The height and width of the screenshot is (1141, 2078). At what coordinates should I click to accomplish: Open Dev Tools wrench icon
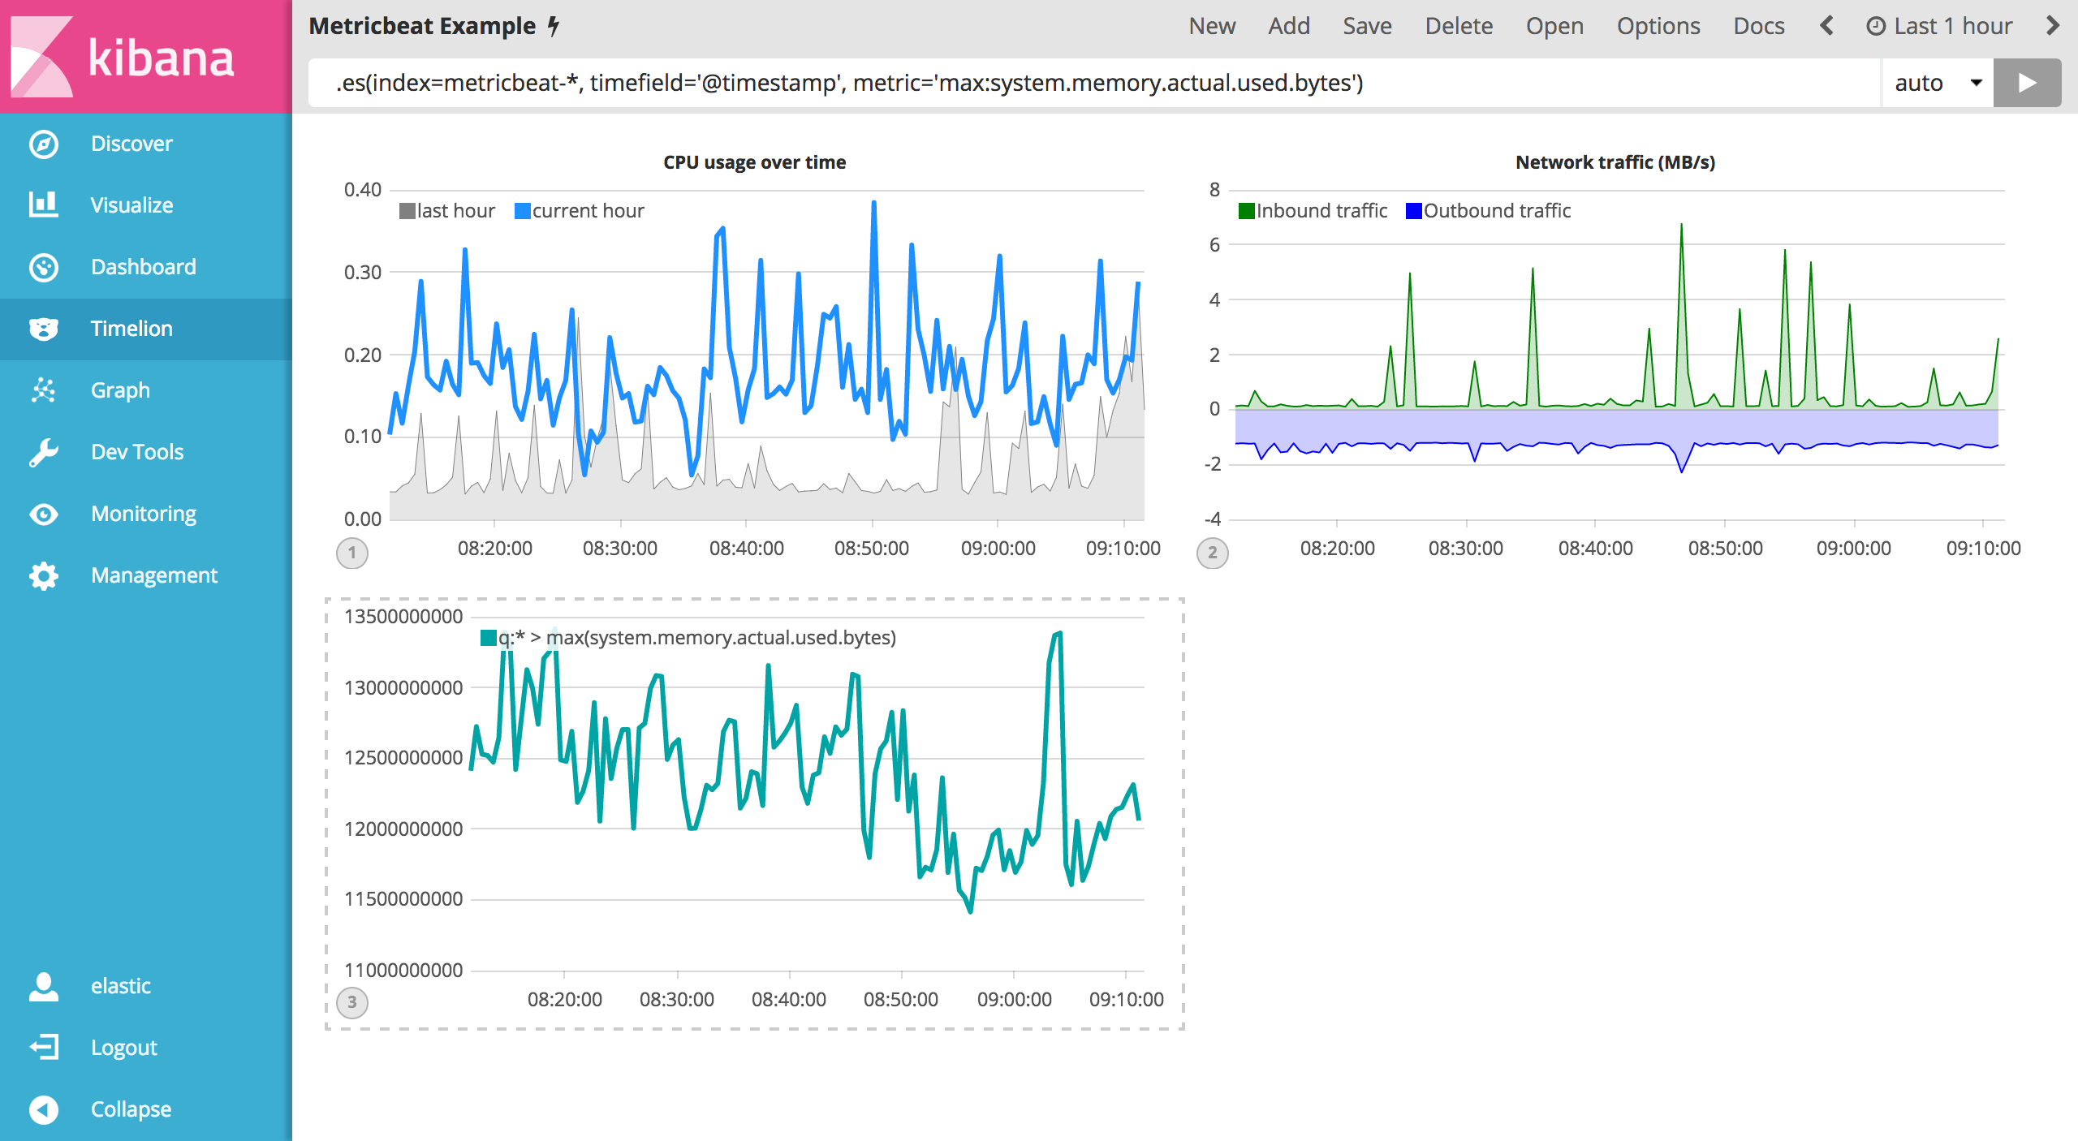43,452
